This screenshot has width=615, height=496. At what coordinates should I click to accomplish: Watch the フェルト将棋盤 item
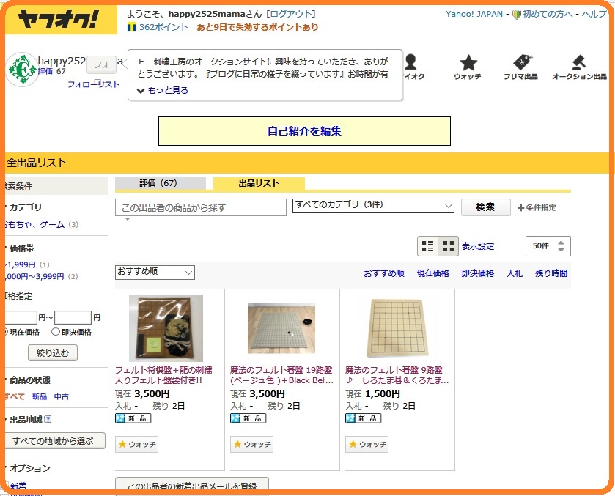(x=136, y=444)
